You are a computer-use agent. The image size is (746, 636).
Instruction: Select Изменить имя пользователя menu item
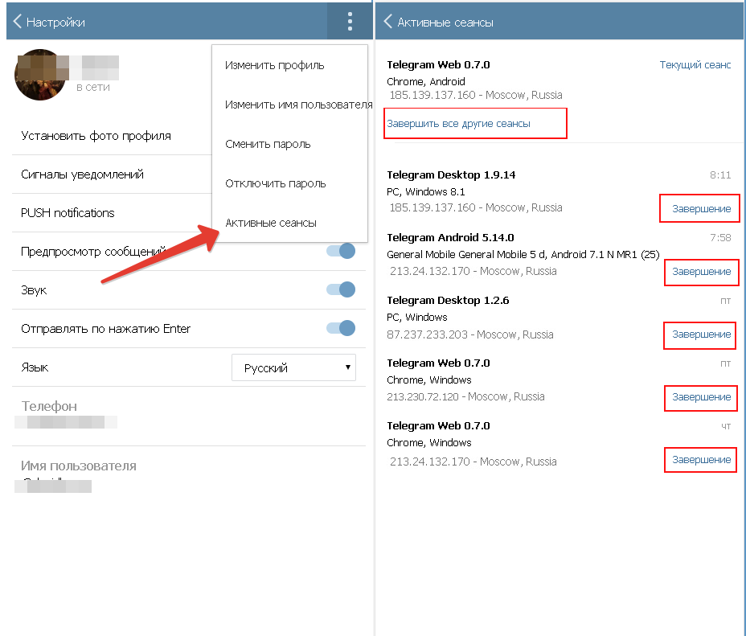coord(299,105)
